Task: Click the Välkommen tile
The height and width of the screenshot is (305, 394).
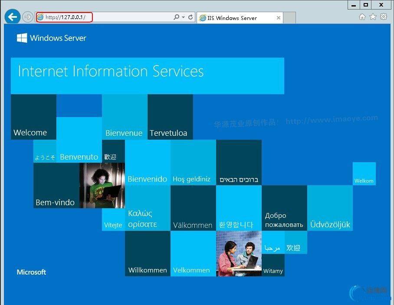Action: [x=193, y=208]
